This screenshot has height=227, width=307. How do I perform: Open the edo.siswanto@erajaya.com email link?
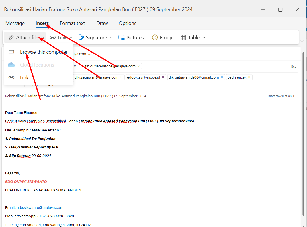tap(40, 208)
